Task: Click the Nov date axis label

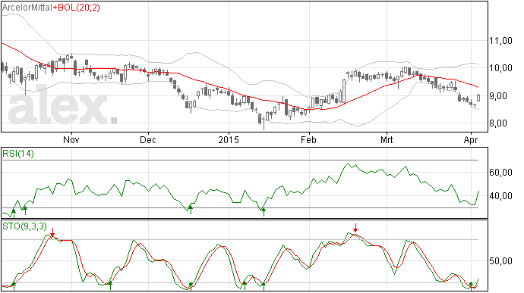Action: pyautogui.click(x=71, y=139)
